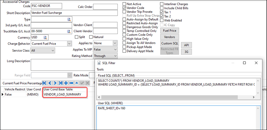Close the SQL Filter window
This screenshot has width=267, height=130.
[256, 63]
